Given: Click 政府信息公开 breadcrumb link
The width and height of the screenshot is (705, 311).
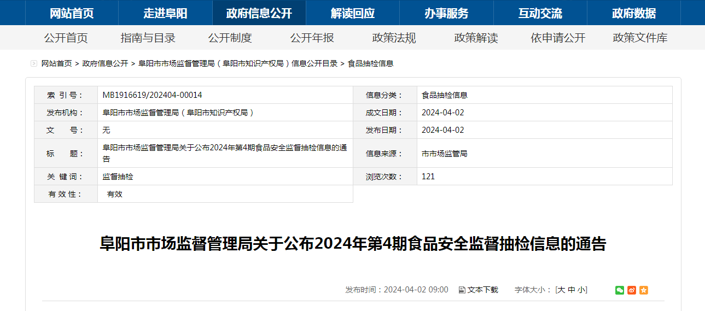Looking at the screenshot, I should tap(105, 64).
